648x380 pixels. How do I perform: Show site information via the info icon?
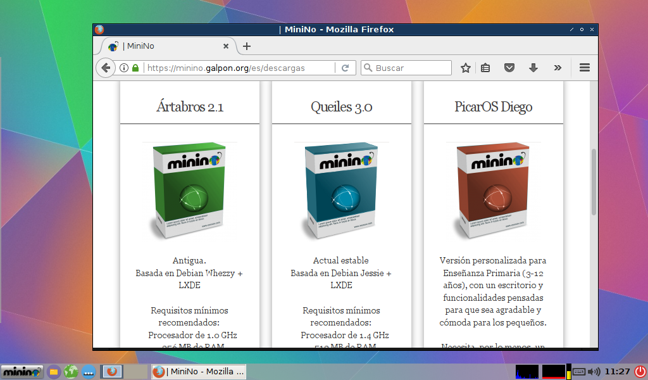(124, 68)
